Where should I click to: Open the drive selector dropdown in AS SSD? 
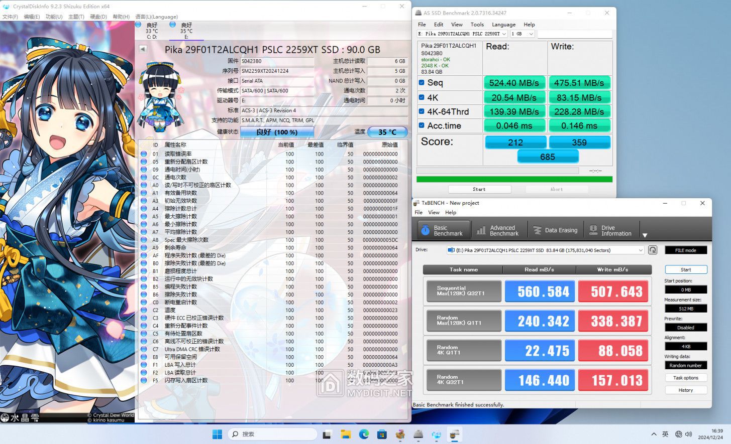pos(462,34)
